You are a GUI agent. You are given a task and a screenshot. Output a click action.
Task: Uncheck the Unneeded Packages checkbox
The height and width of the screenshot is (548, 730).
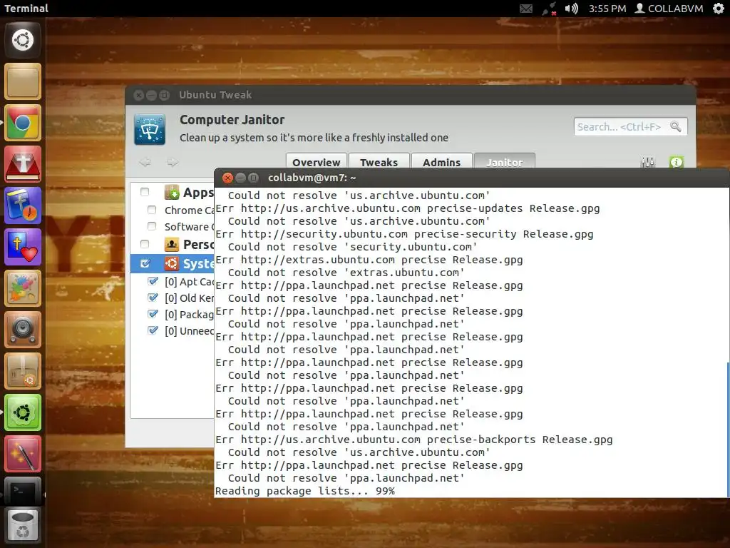153,330
